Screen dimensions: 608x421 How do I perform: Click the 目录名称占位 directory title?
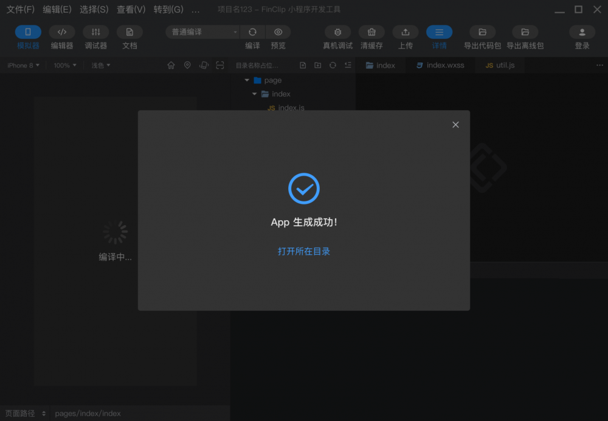(257, 66)
